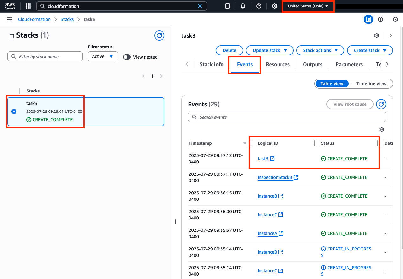Open the Filter status Active dropdown
This screenshot has width=403, height=279.
(103, 56)
